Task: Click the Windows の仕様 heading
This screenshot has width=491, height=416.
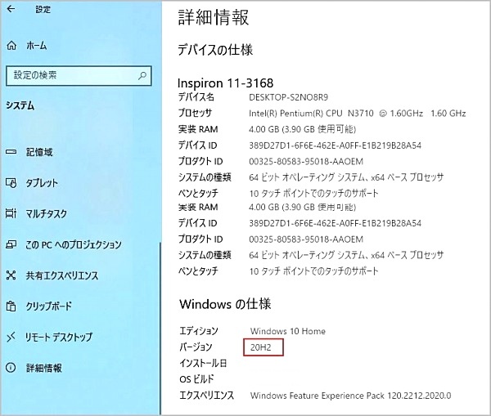Action: (225, 304)
